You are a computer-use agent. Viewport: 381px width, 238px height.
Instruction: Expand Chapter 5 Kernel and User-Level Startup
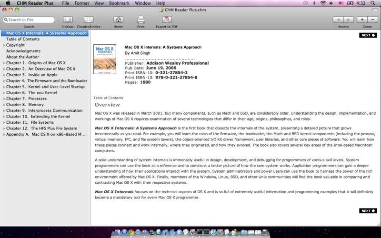4,87
